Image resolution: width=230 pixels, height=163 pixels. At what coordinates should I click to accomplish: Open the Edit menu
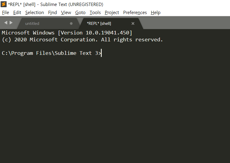coord(17,13)
